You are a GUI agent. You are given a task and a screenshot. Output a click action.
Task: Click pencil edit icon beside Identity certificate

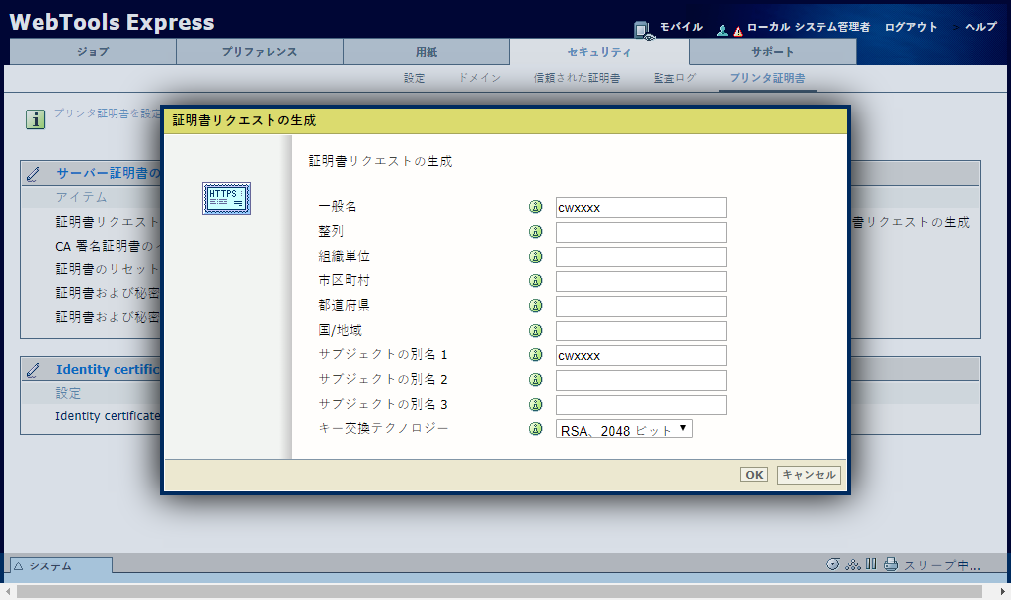coord(35,370)
